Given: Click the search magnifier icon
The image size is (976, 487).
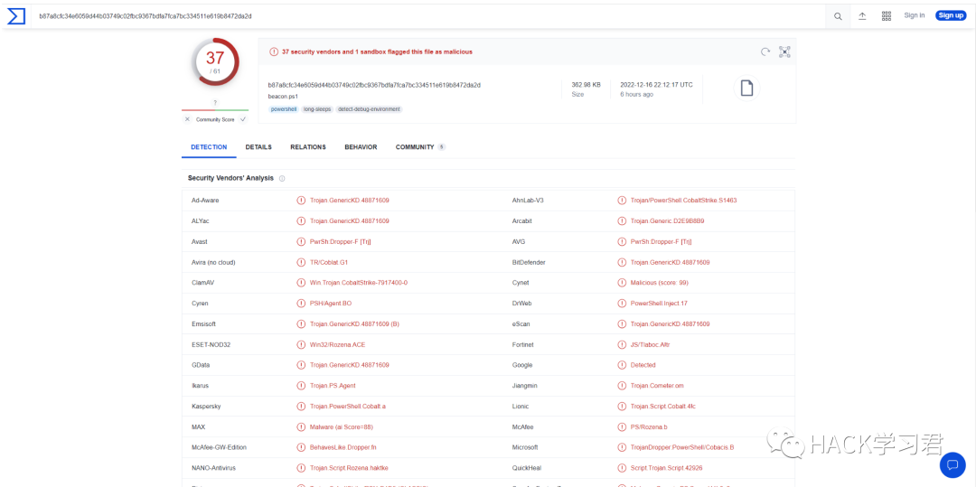Looking at the screenshot, I should coord(838,16).
